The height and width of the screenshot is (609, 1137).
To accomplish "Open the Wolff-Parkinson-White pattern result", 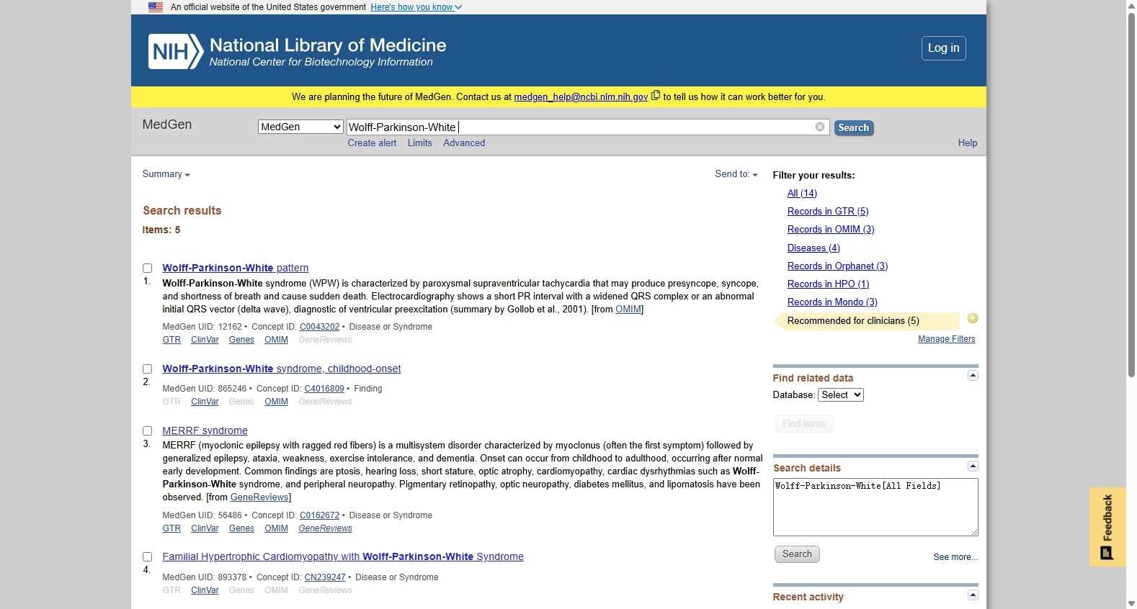I will (236, 269).
